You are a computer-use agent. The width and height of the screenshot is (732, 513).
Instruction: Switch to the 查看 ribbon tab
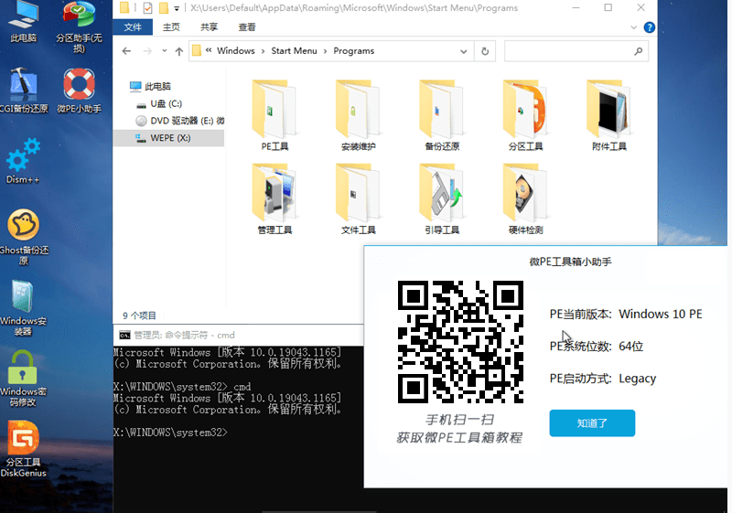[x=246, y=27]
